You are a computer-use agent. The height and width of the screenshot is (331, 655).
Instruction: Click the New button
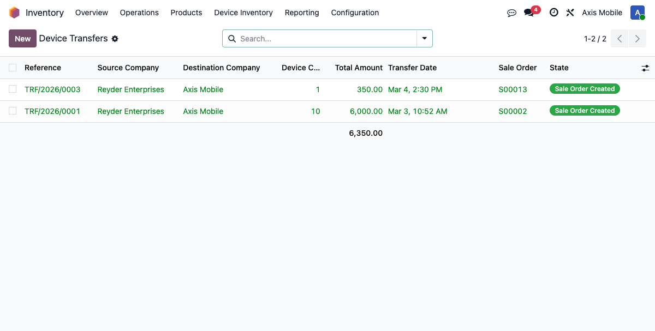[x=22, y=39]
